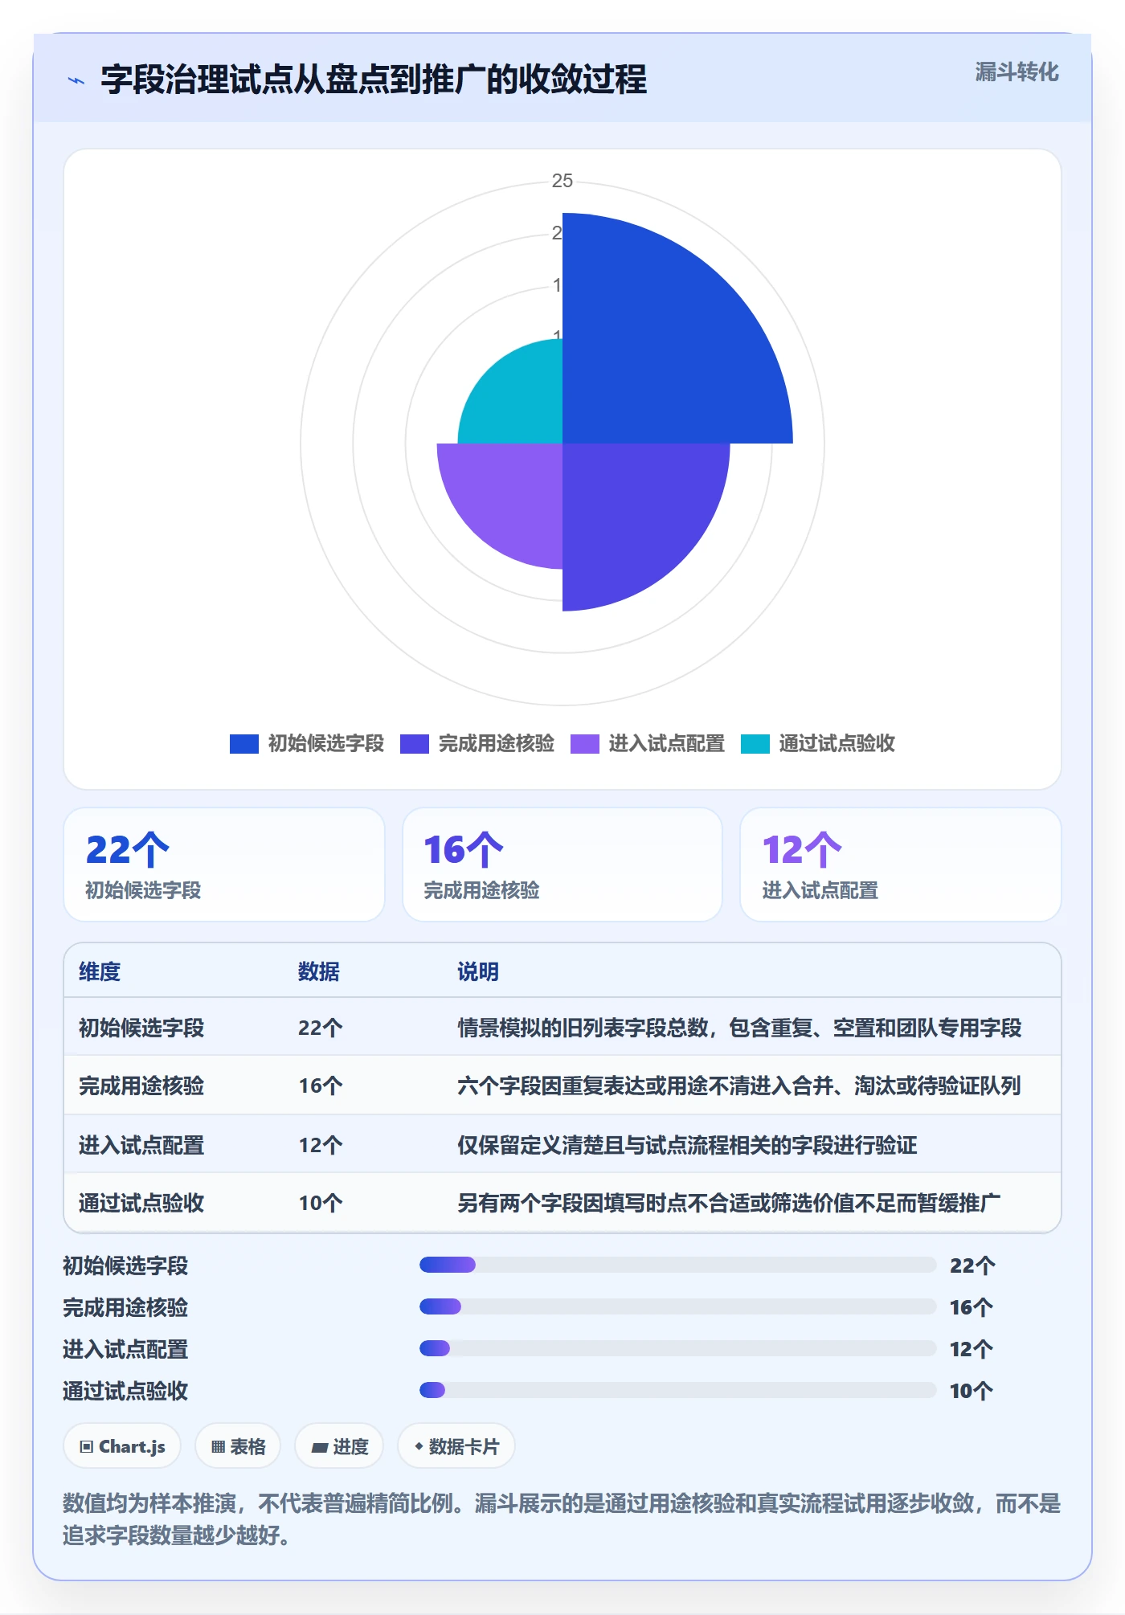Click the description starting with 仅保留定义清楚
Screen dimensions: 1125x1615
pyautogui.click(x=687, y=1145)
